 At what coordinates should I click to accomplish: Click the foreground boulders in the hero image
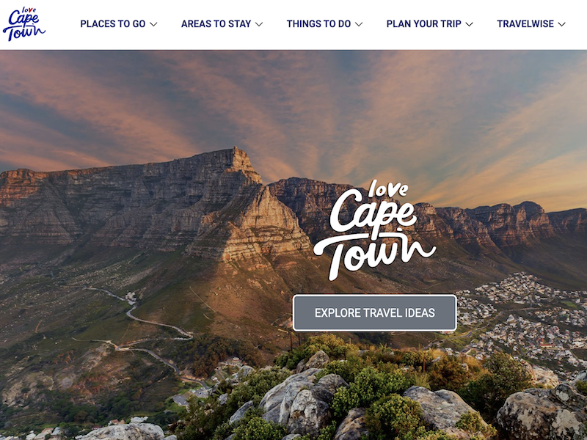[303, 400]
